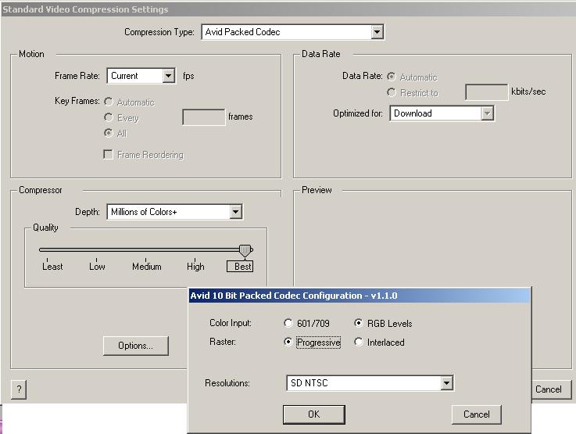
Task: Expand the Frame Rate combo box
Action: pos(141,76)
